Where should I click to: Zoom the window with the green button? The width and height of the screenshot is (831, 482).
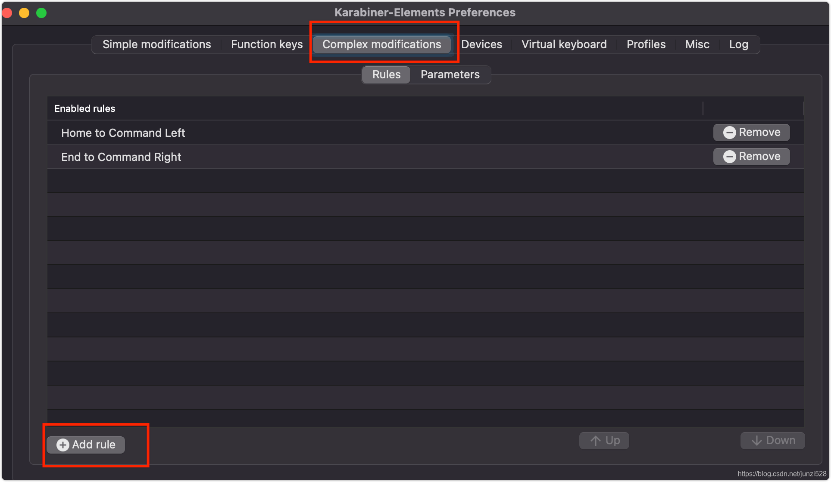click(x=41, y=13)
